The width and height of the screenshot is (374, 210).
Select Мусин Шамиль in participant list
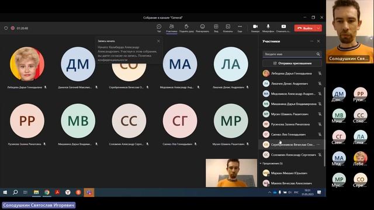[292, 114]
